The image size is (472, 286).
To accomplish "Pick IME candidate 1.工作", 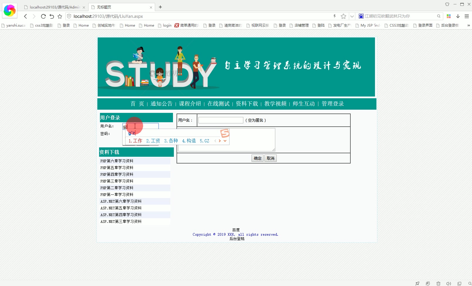I will [135, 141].
